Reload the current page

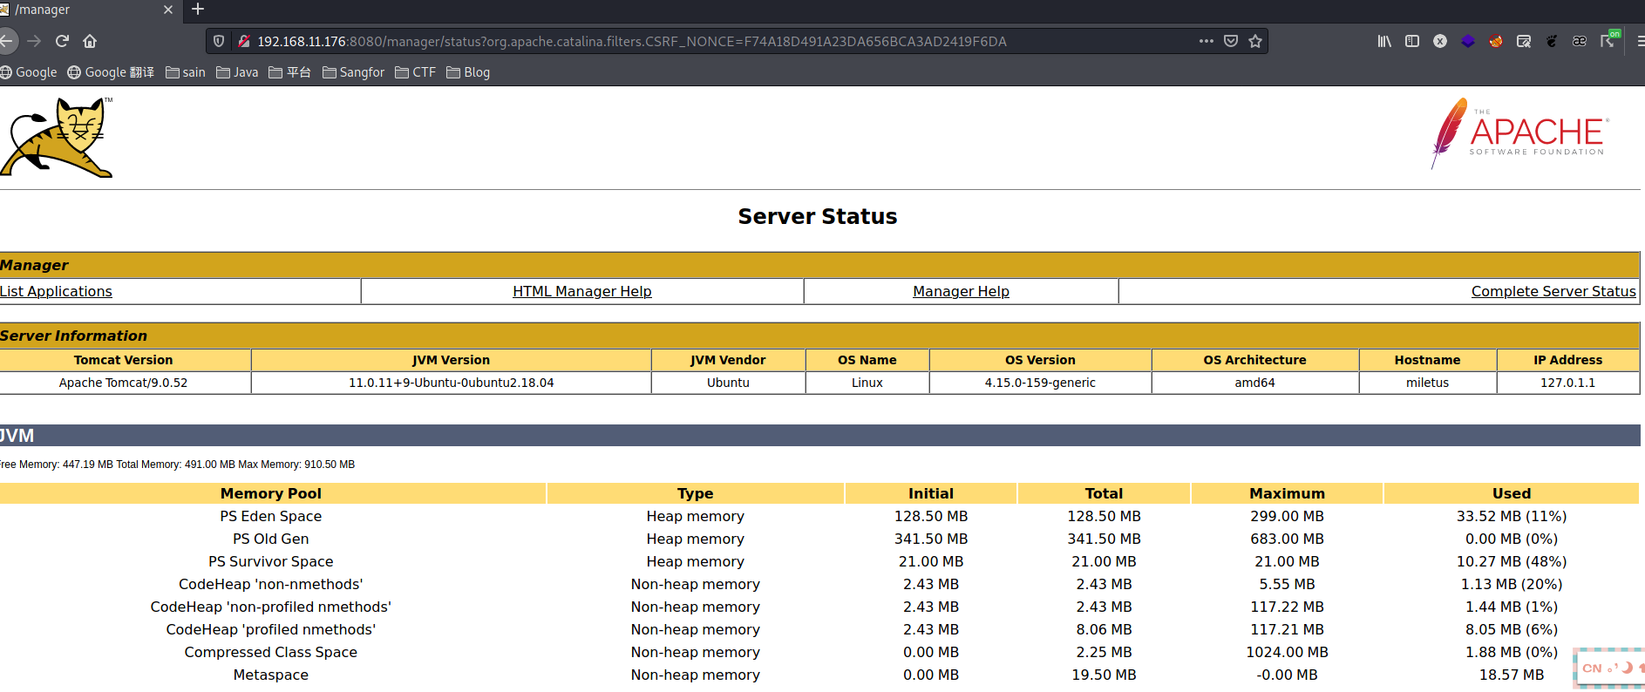tap(62, 41)
